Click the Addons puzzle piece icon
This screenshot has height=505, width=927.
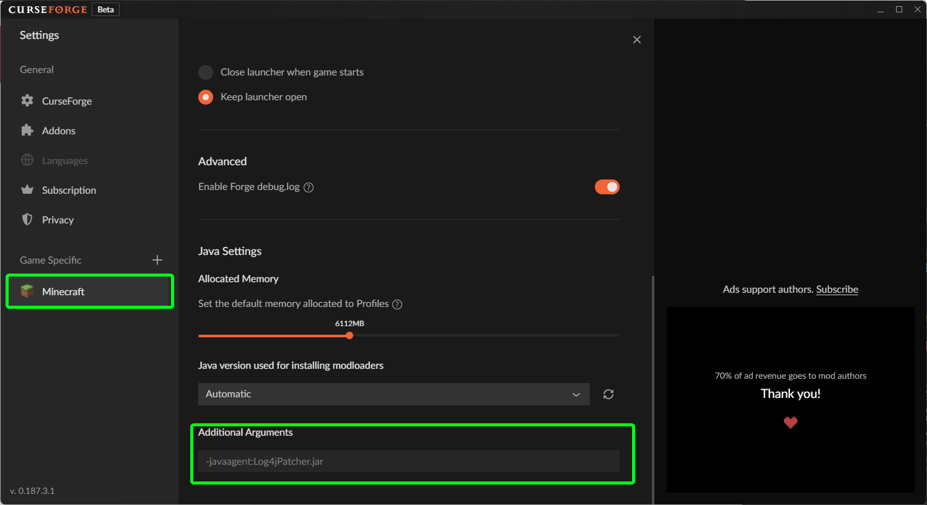pos(27,130)
